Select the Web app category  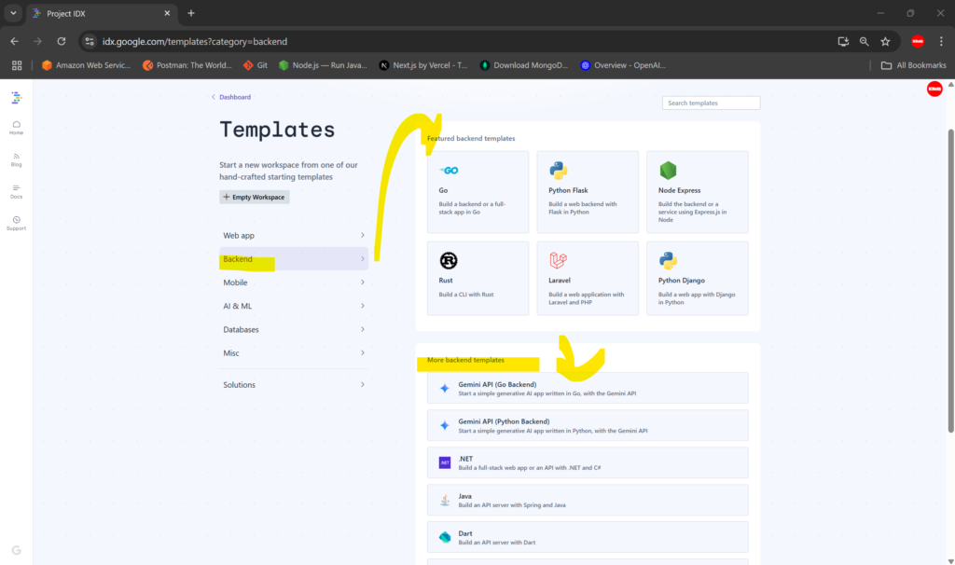coord(294,235)
